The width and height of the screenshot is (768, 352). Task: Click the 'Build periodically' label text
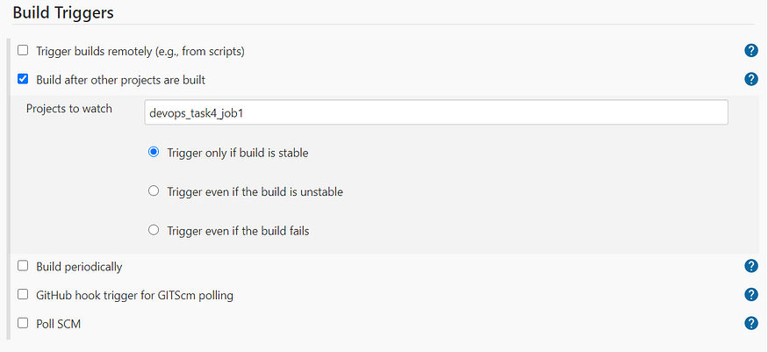pyautogui.click(x=79, y=266)
